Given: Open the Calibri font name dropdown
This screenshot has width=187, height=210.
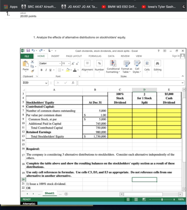Looking at the screenshot, I should pos(60,63).
